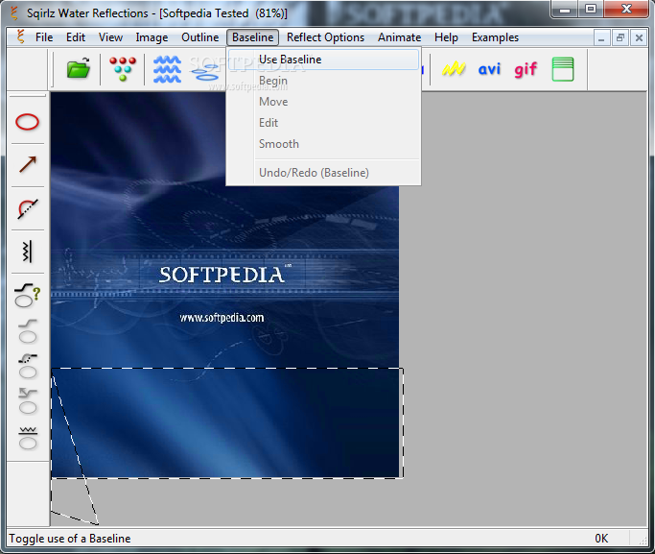Screen dimensions: 655x554
Task: Click the baseline help question mark icon
Action: pos(28,296)
